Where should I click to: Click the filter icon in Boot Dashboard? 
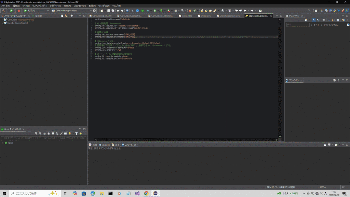76,133
